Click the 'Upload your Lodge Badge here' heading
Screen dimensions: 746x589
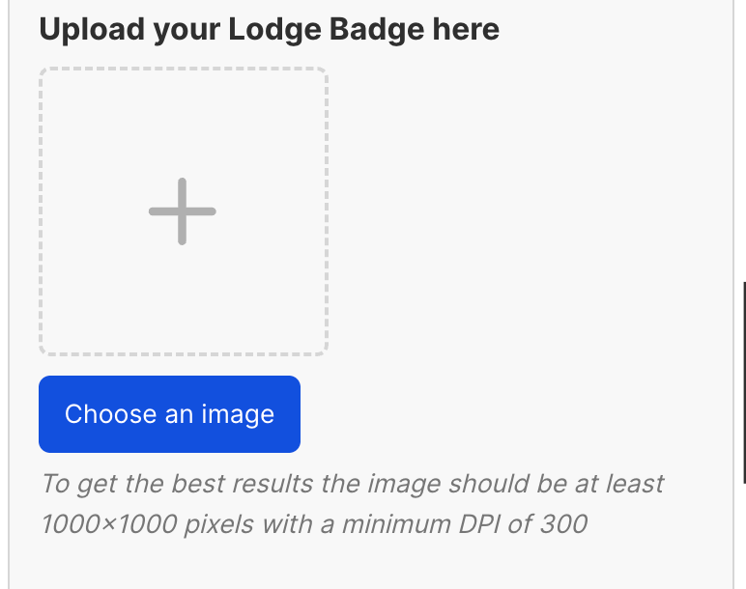tap(270, 30)
